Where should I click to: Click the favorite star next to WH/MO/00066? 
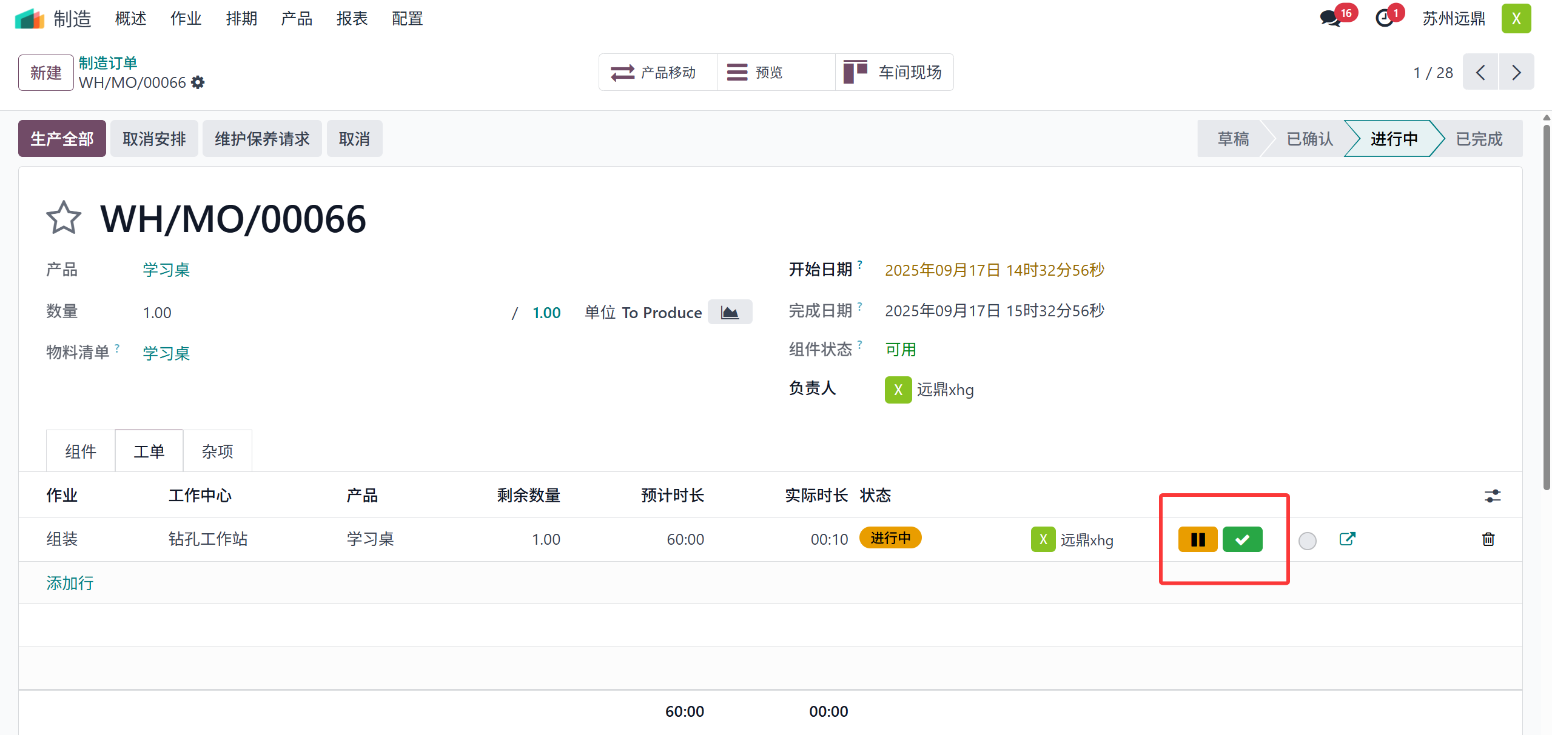click(x=63, y=218)
